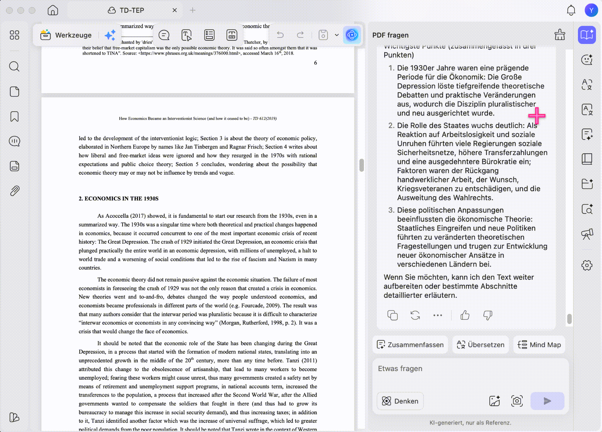Open the page panel in left sidebar

tap(15, 92)
